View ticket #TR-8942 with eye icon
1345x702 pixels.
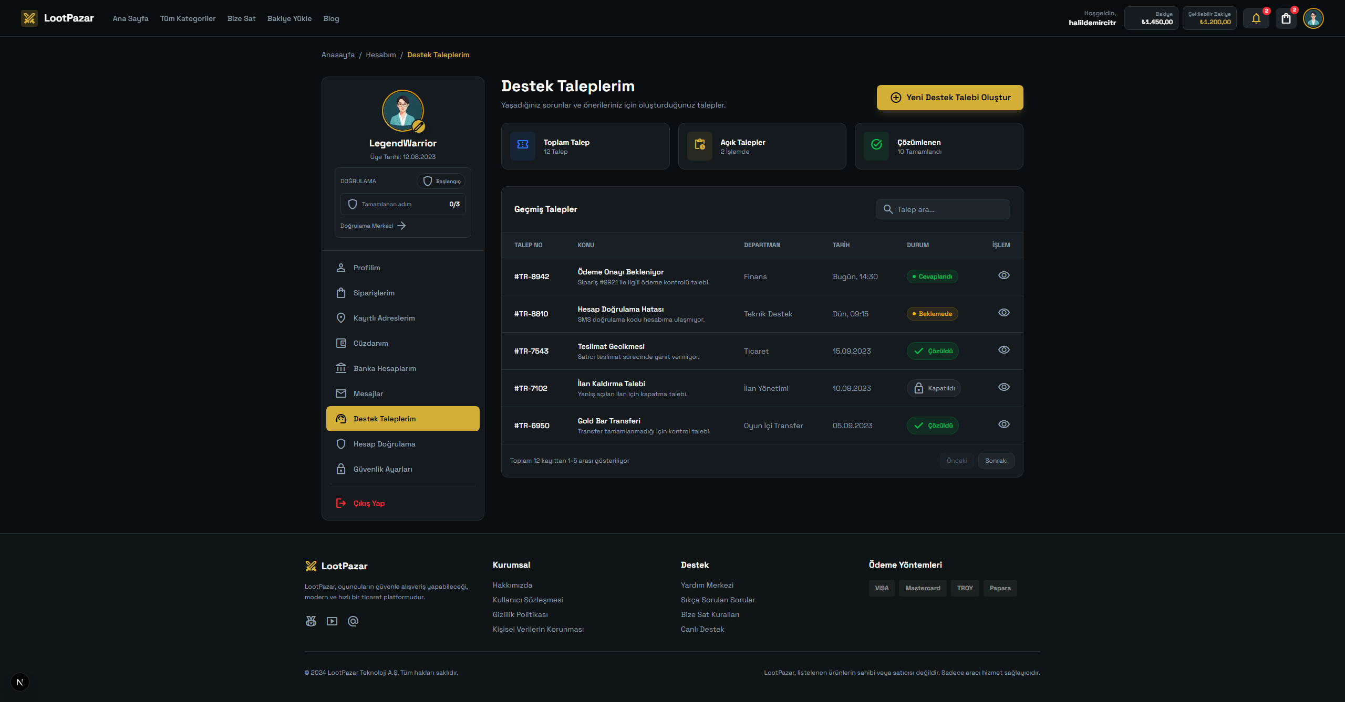coord(1003,275)
